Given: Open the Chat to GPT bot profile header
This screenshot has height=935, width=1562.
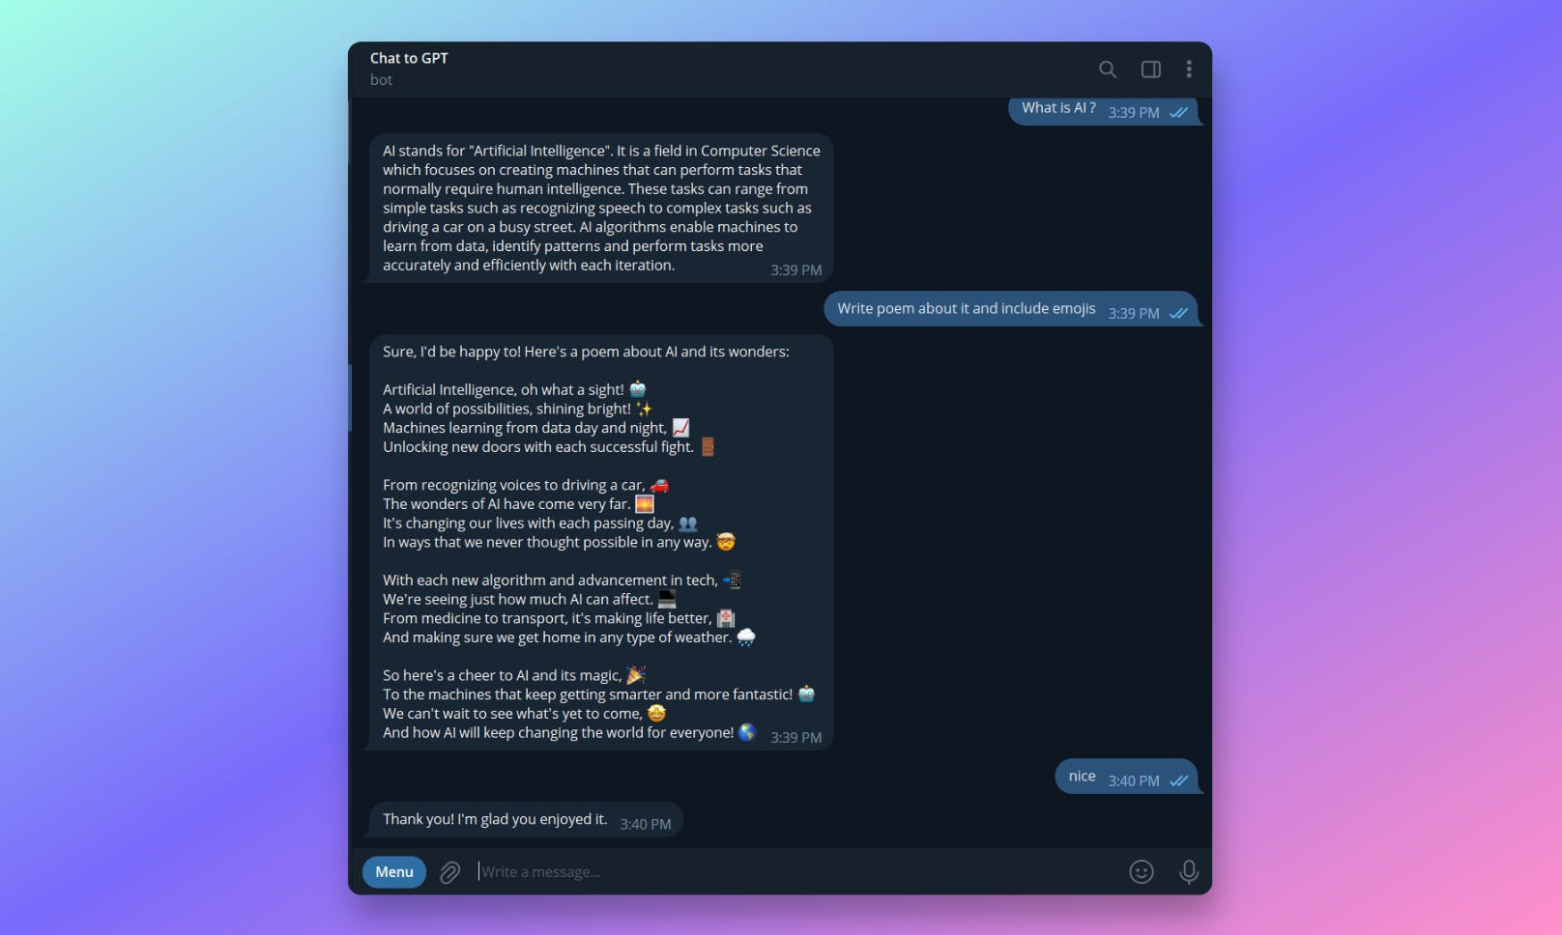Looking at the screenshot, I should pyautogui.click(x=409, y=69).
